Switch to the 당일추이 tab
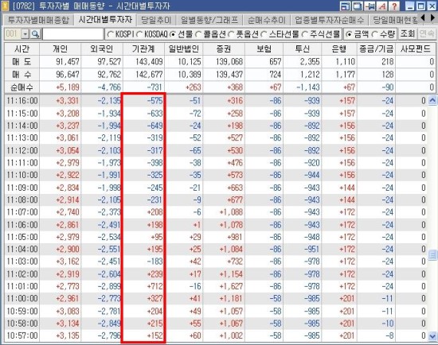Image resolution: width=438 pixels, height=345 pixels. (x=156, y=20)
